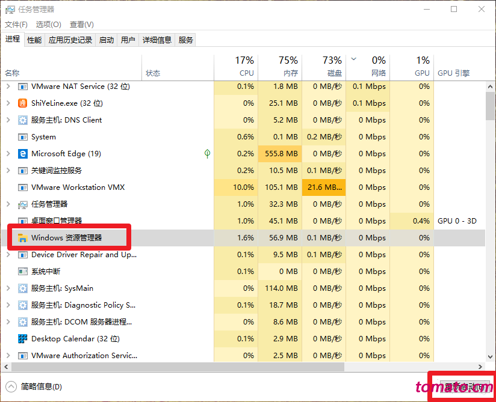Expand the VMware NAT Service process group
The width and height of the screenshot is (496, 402).
tap(8, 86)
